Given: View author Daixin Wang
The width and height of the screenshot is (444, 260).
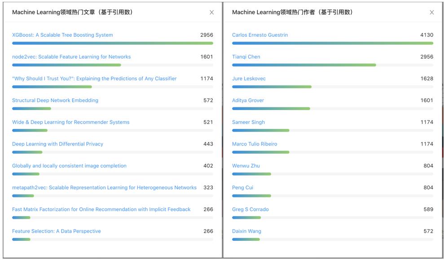Looking at the screenshot, I should click(x=246, y=231).
